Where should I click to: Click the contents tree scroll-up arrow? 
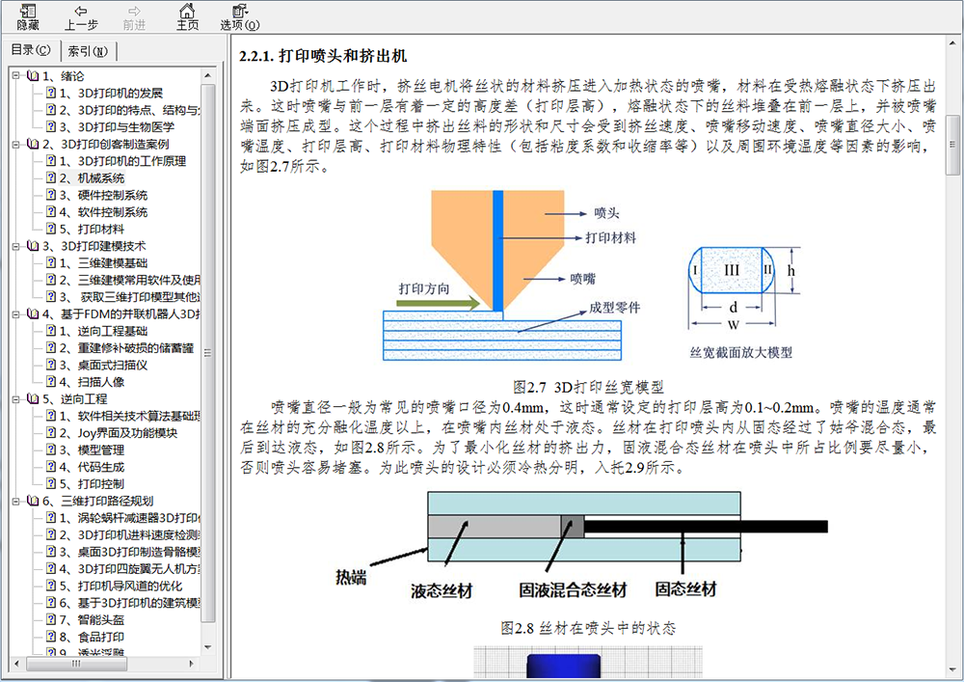(208, 75)
